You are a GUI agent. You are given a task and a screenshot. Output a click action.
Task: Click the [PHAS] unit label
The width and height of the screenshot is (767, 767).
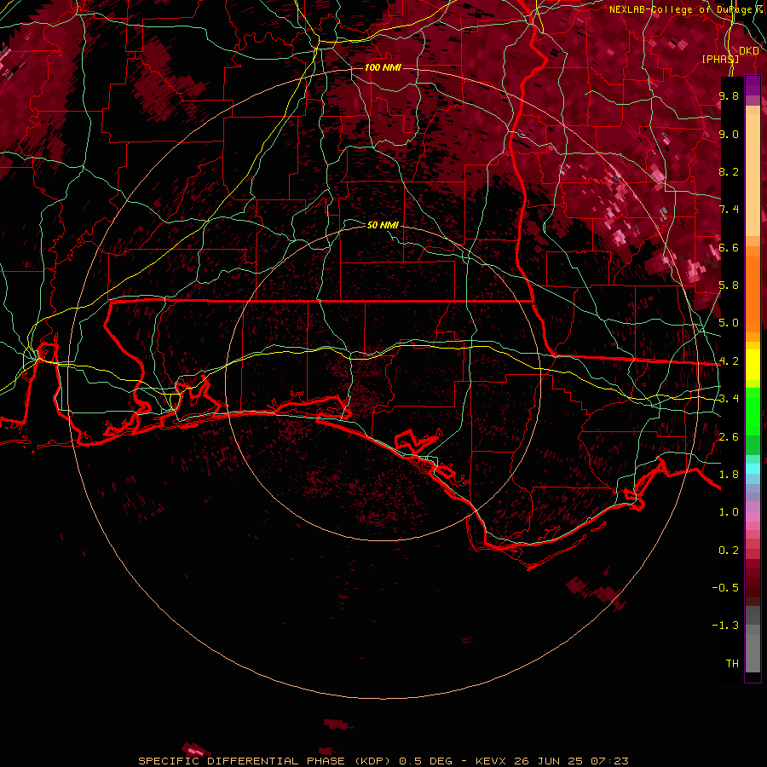click(720, 60)
